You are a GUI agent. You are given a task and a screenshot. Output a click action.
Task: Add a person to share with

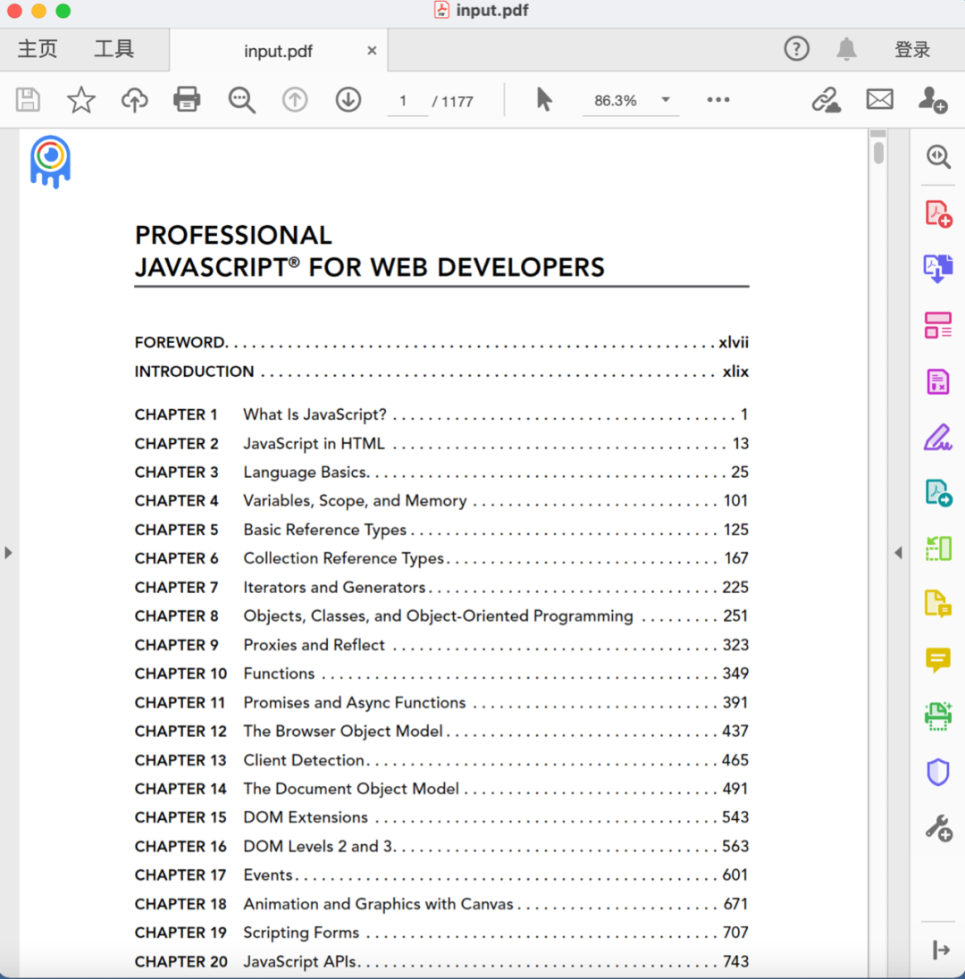click(933, 100)
